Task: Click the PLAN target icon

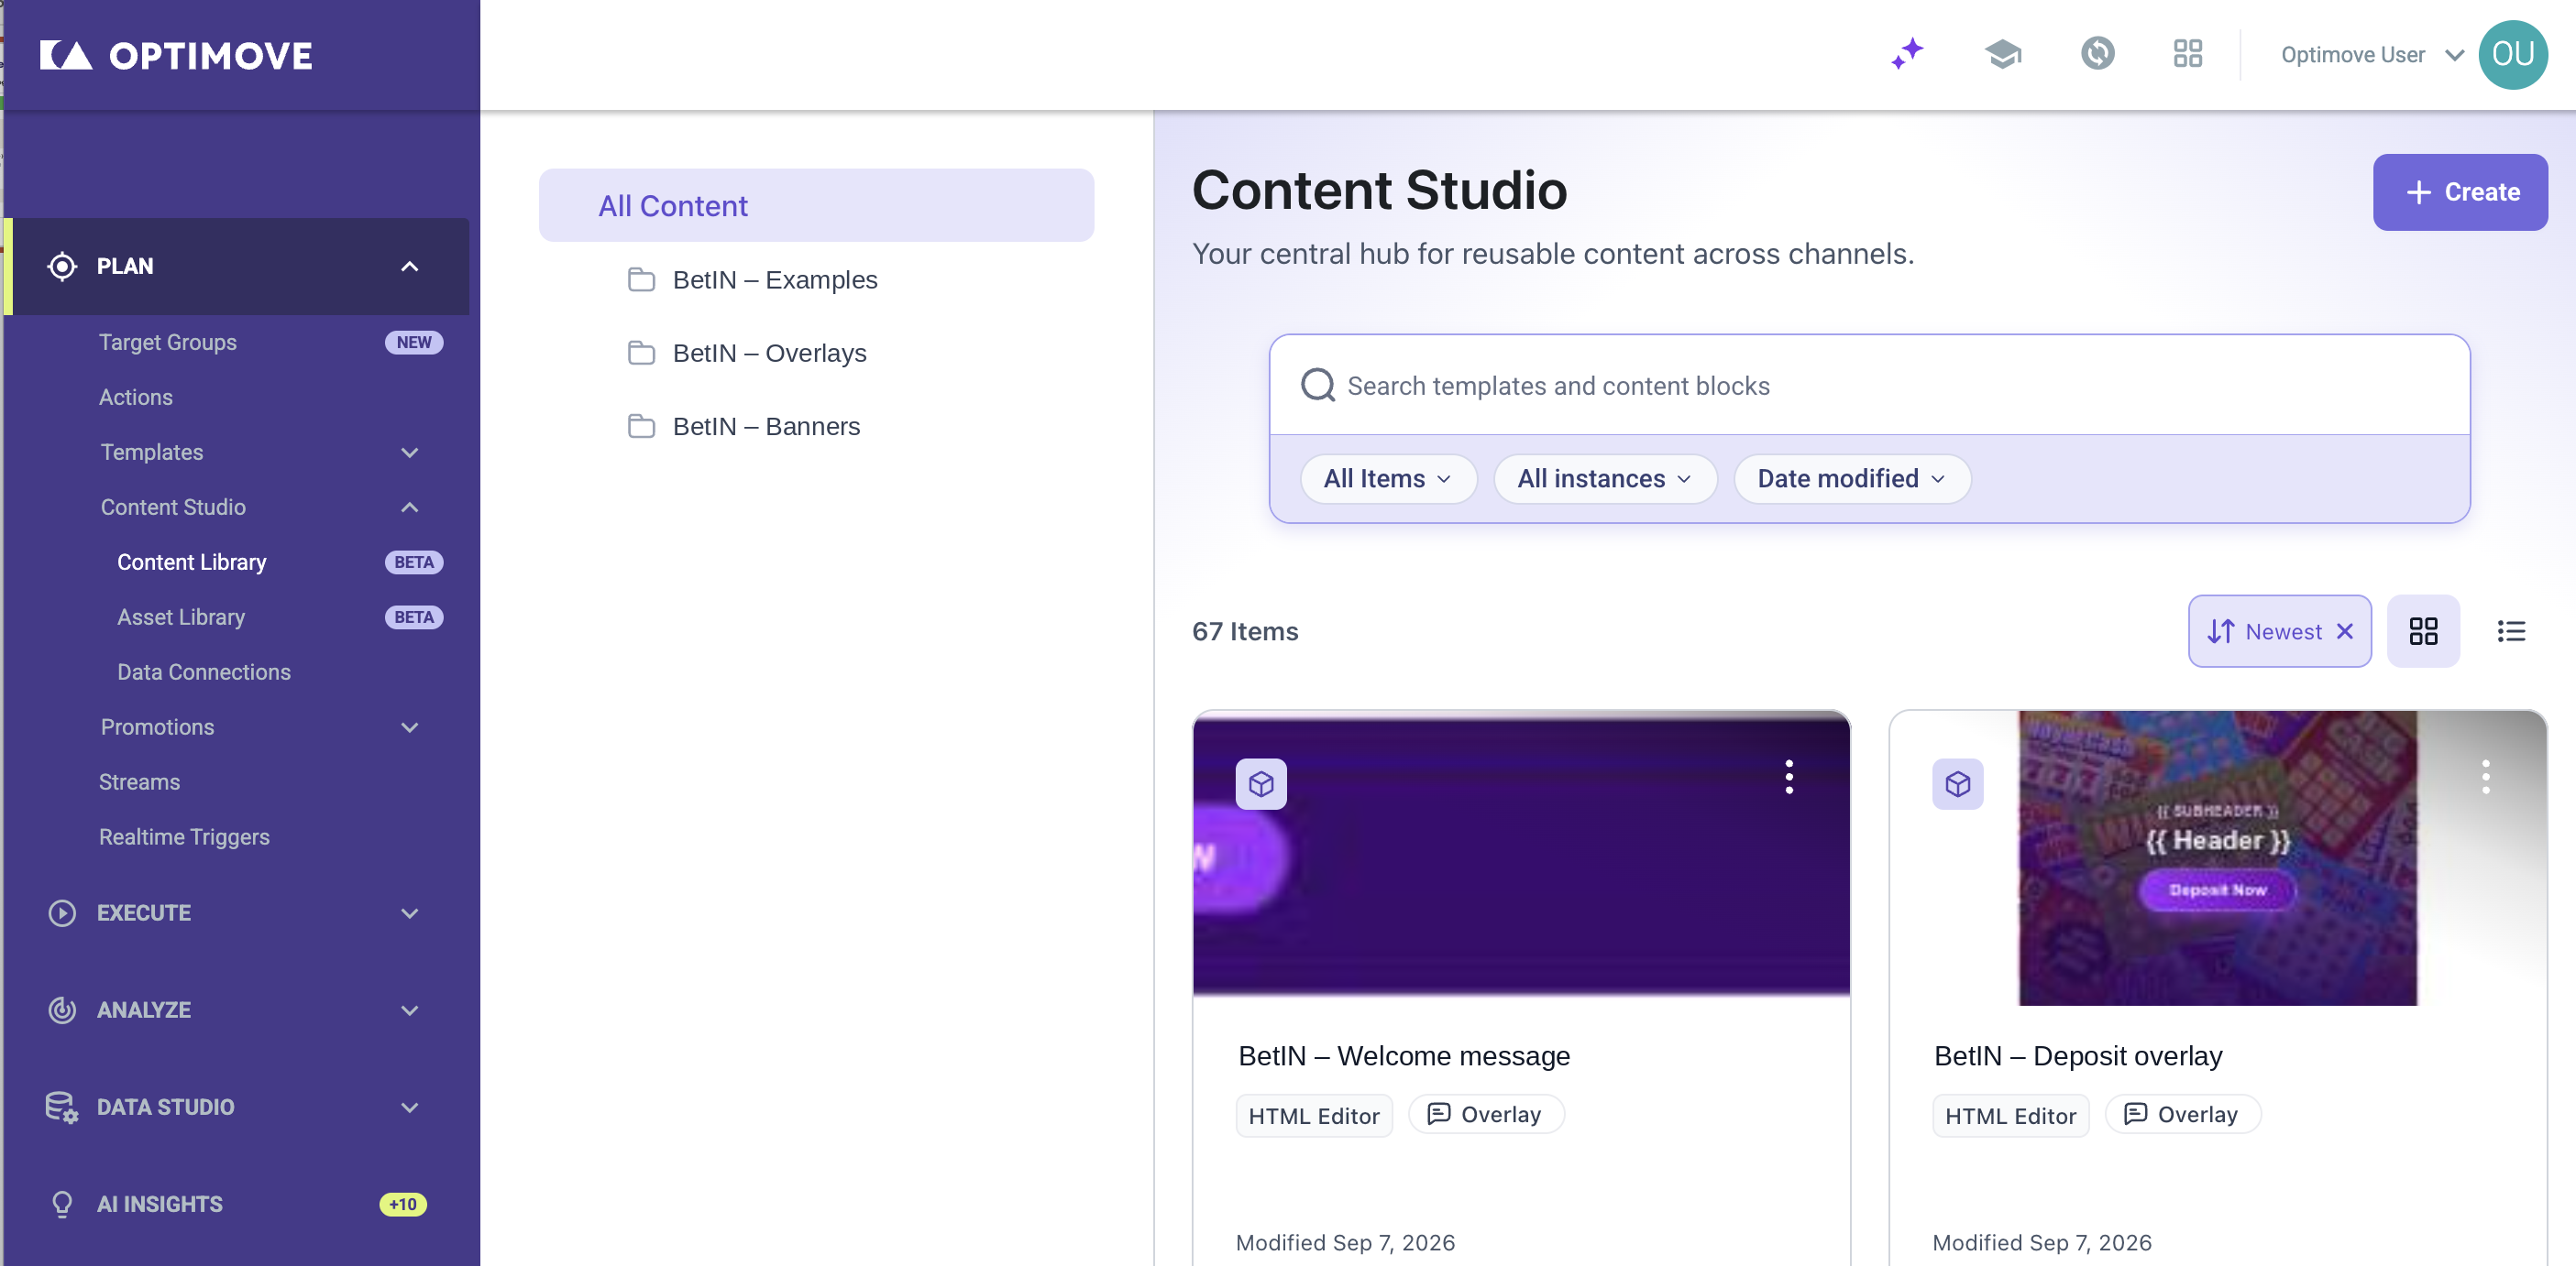Action: [62, 266]
